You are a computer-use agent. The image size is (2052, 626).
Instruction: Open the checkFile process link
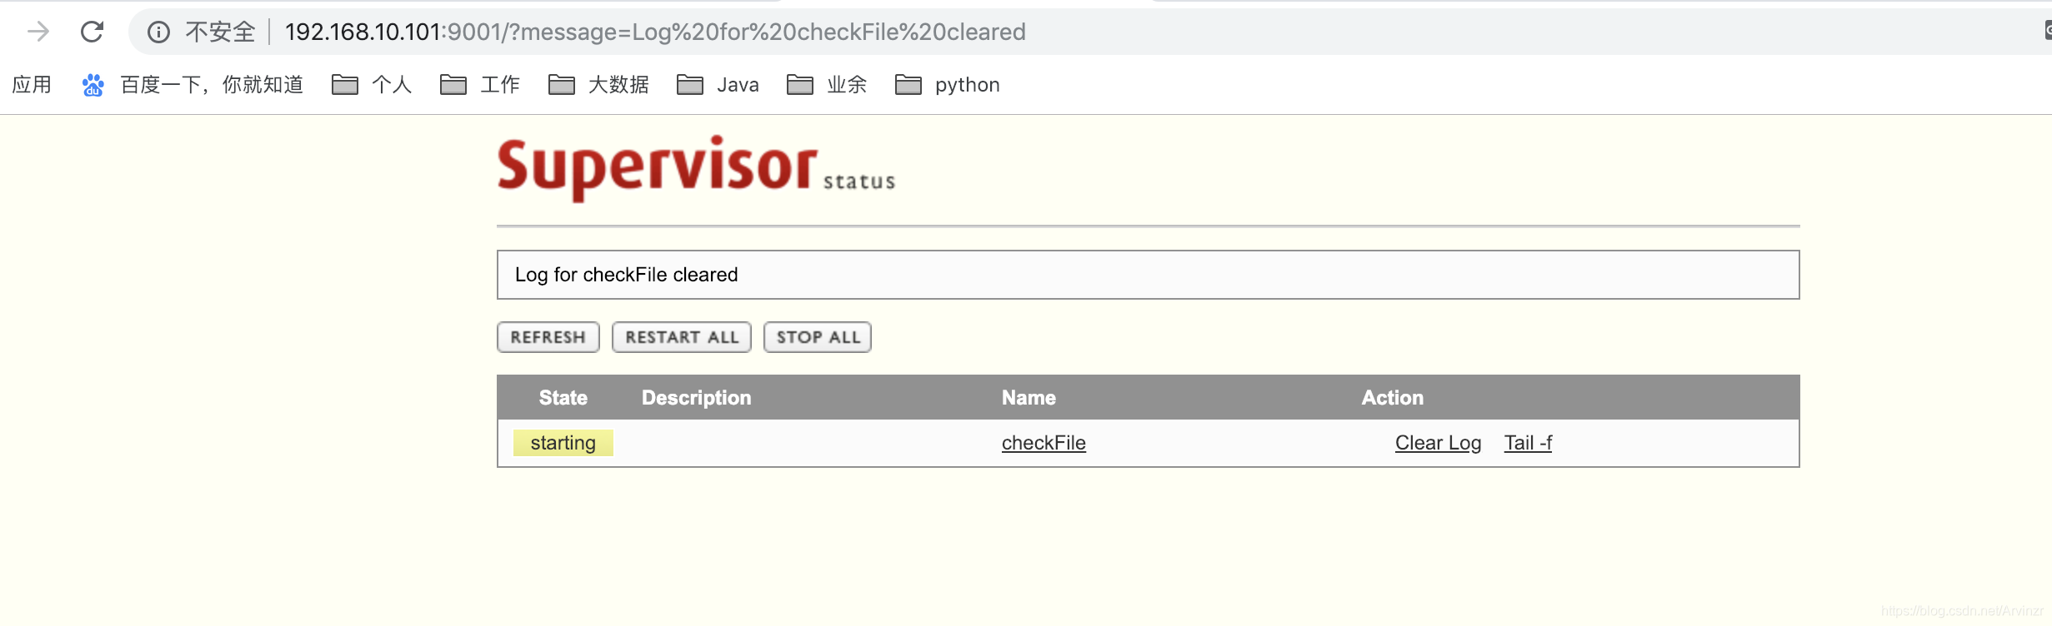coord(1044,443)
